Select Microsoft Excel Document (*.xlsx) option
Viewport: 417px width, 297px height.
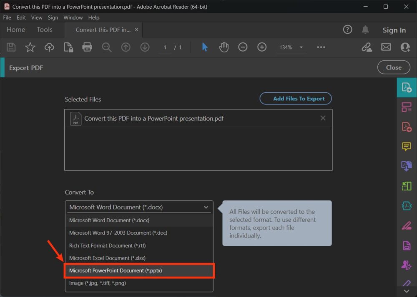tap(139, 258)
